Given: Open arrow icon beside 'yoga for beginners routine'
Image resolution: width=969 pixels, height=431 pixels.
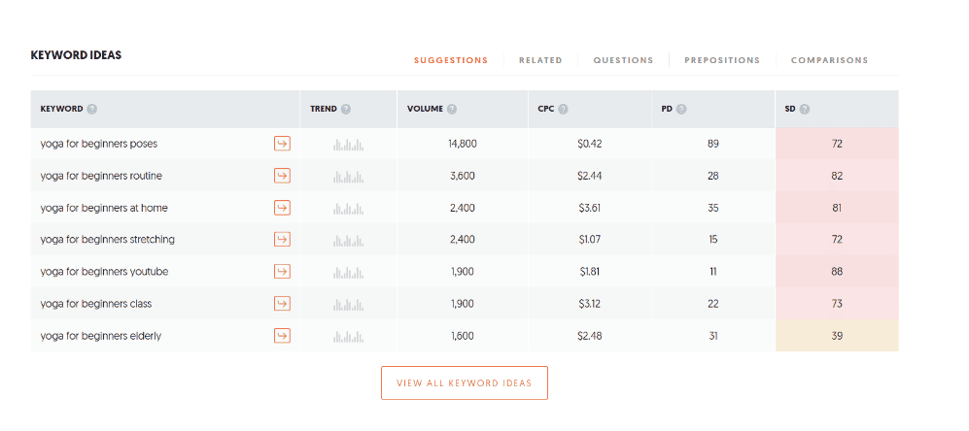Looking at the screenshot, I should click(282, 176).
